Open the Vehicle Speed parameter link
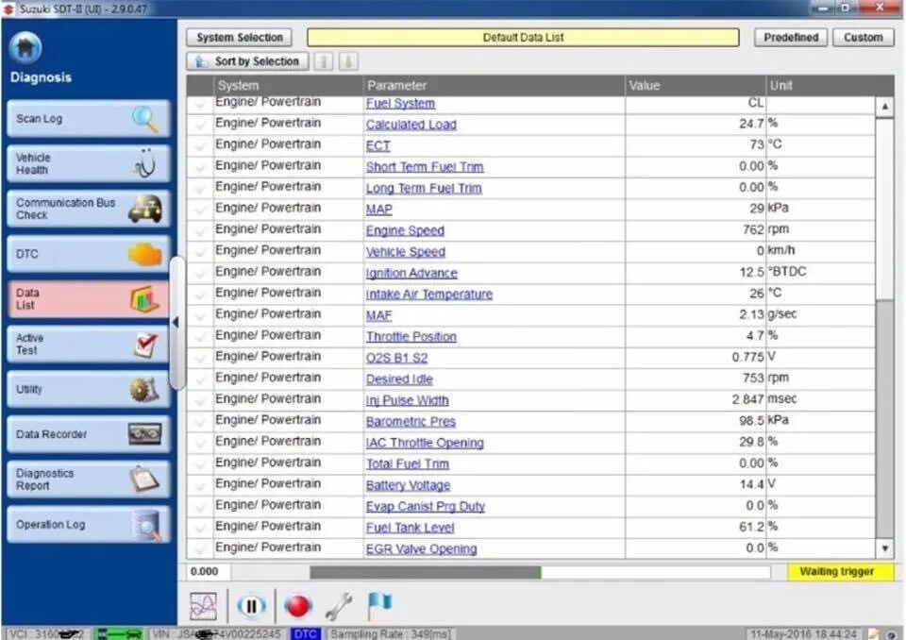Screen dimensions: 906x640 click(406, 252)
